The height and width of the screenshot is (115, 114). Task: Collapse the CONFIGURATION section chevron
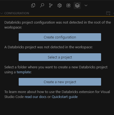pyautogui.click(x=2, y=13)
